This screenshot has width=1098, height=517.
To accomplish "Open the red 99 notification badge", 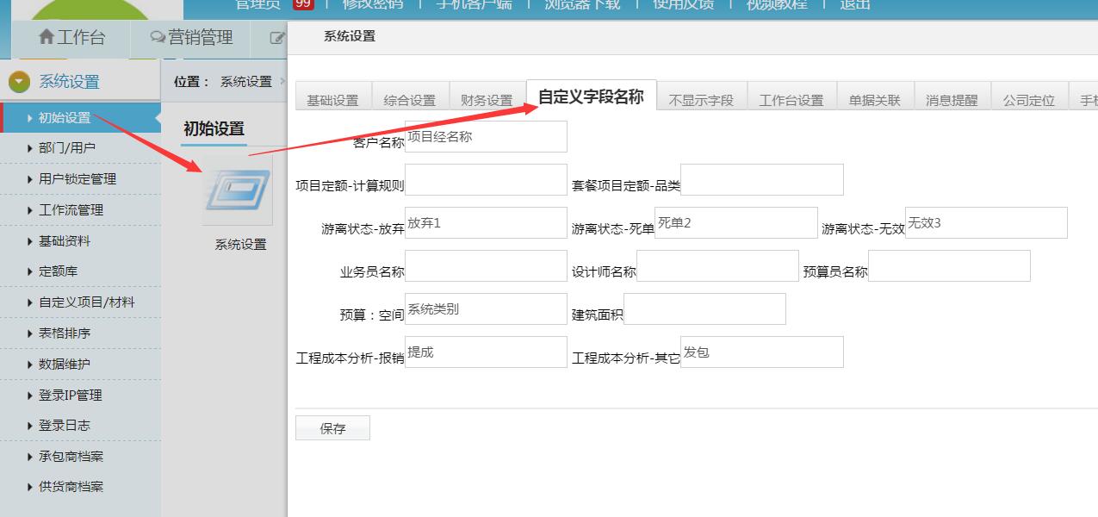I will point(303,3).
